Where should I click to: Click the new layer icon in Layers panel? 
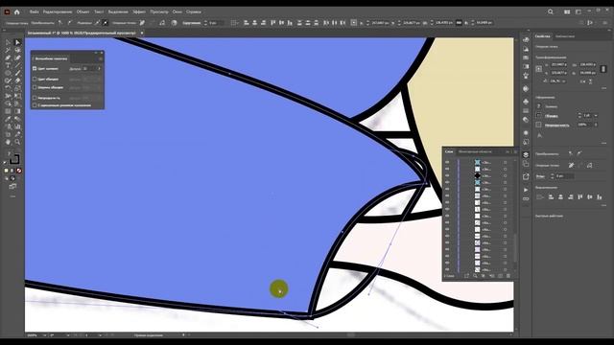[500, 276]
